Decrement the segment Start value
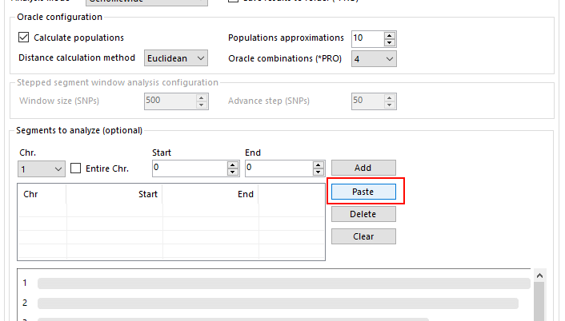The height and width of the screenshot is (321, 565). [234, 172]
